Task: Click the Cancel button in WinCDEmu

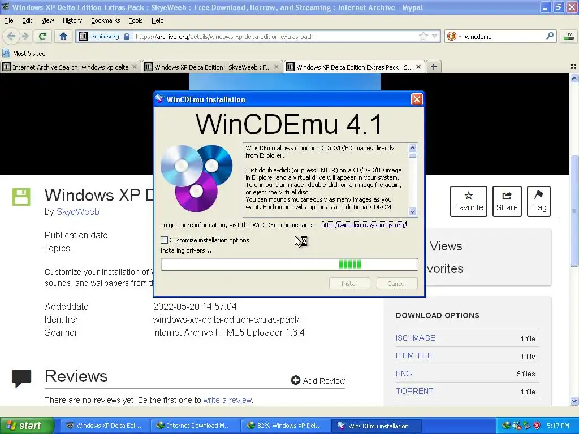Action: [396, 284]
